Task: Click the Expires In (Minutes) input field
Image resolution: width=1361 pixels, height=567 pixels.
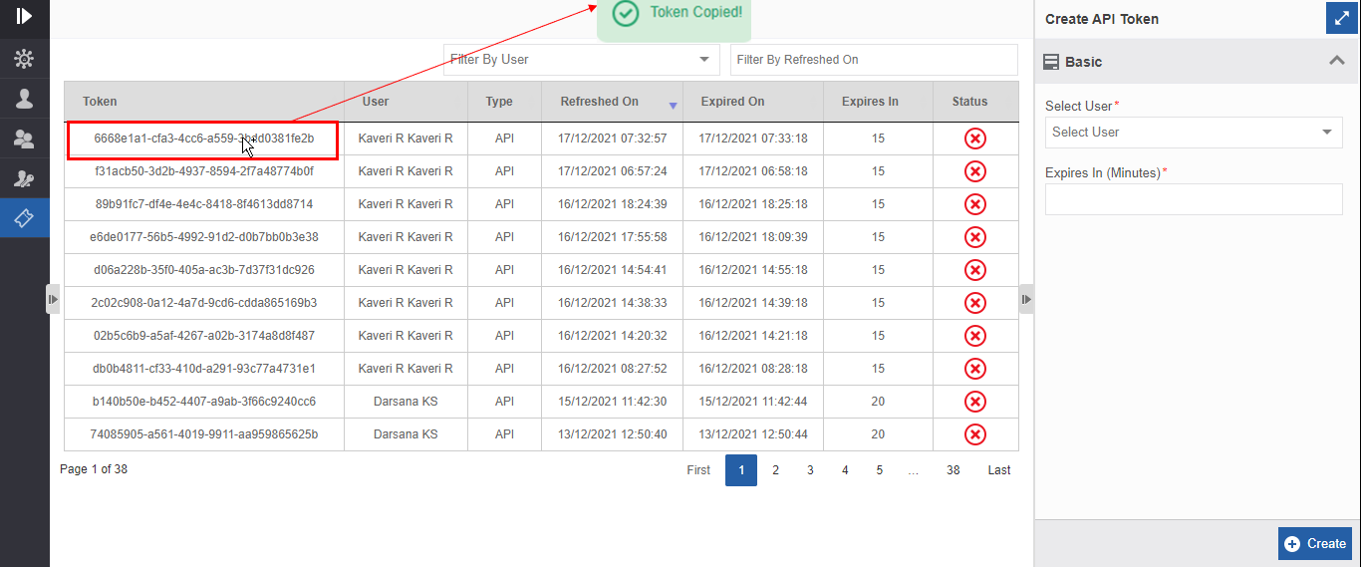Action: [x=1194, y=199]
